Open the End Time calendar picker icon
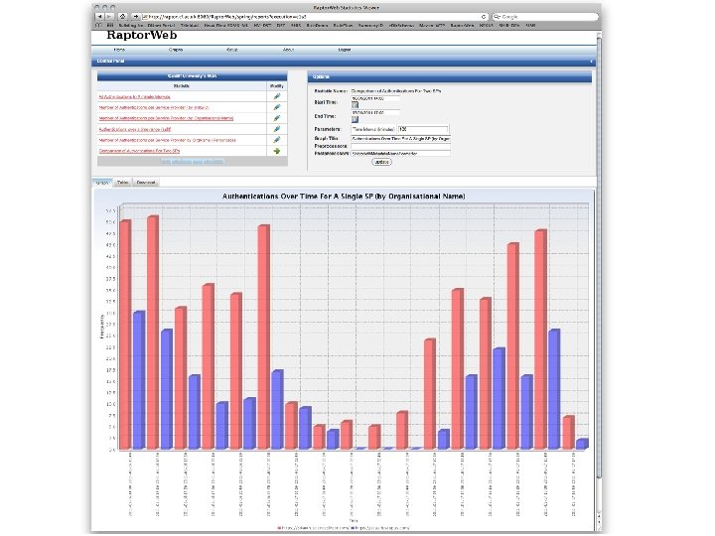This screenshot has height=536, width=715. (355, 119)
